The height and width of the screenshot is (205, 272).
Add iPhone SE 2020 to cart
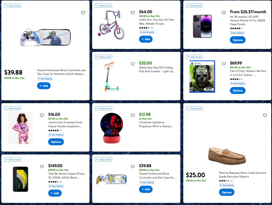coord(55,193)
